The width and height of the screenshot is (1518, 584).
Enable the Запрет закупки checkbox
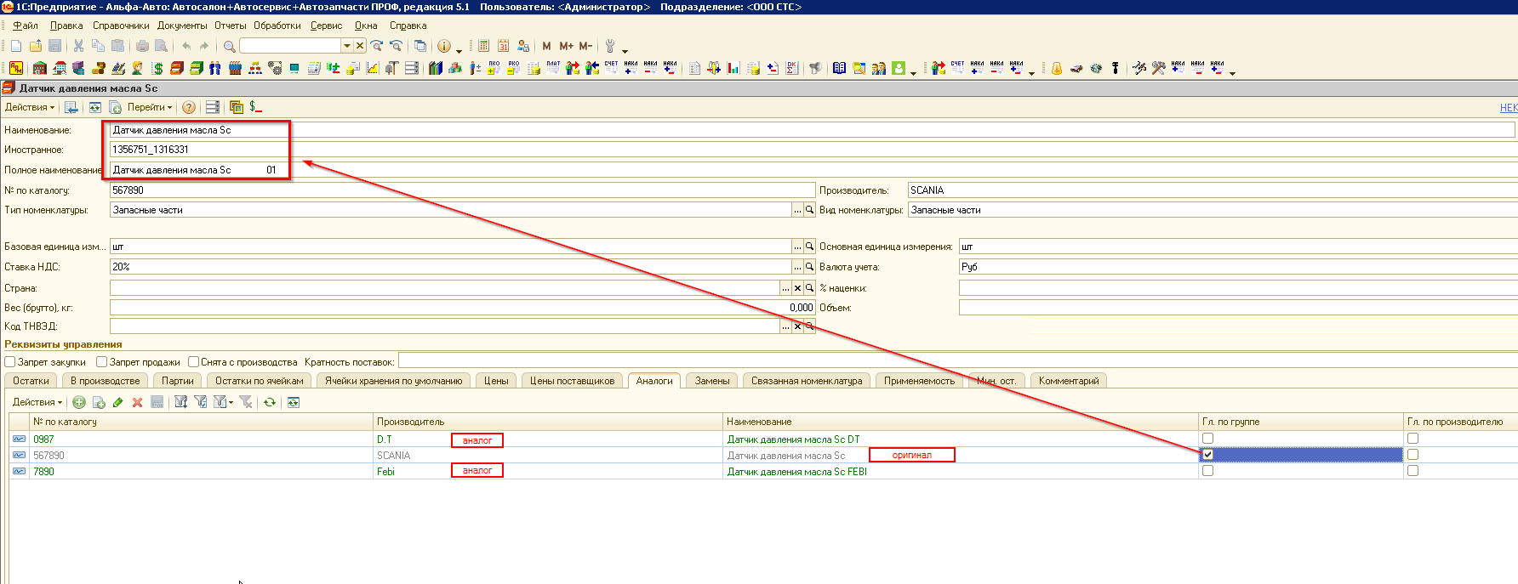click(10, 362)
